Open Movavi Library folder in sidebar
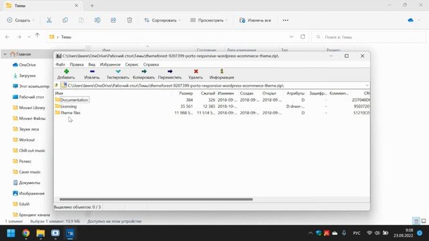The height and width of the screenshot is (241, 429). [29, 108]
